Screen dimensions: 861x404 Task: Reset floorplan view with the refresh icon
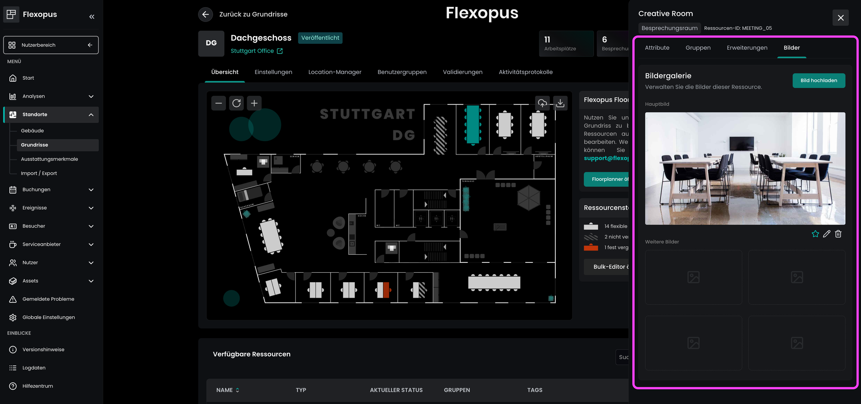coord(236,103)
